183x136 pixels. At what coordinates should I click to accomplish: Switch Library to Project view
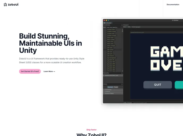coord(116,87)
